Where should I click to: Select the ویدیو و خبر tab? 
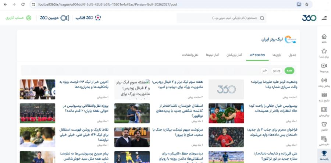click(x=257, y=55)
